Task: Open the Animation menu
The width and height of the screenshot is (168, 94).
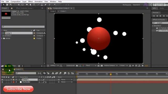Action: (39, 2)
